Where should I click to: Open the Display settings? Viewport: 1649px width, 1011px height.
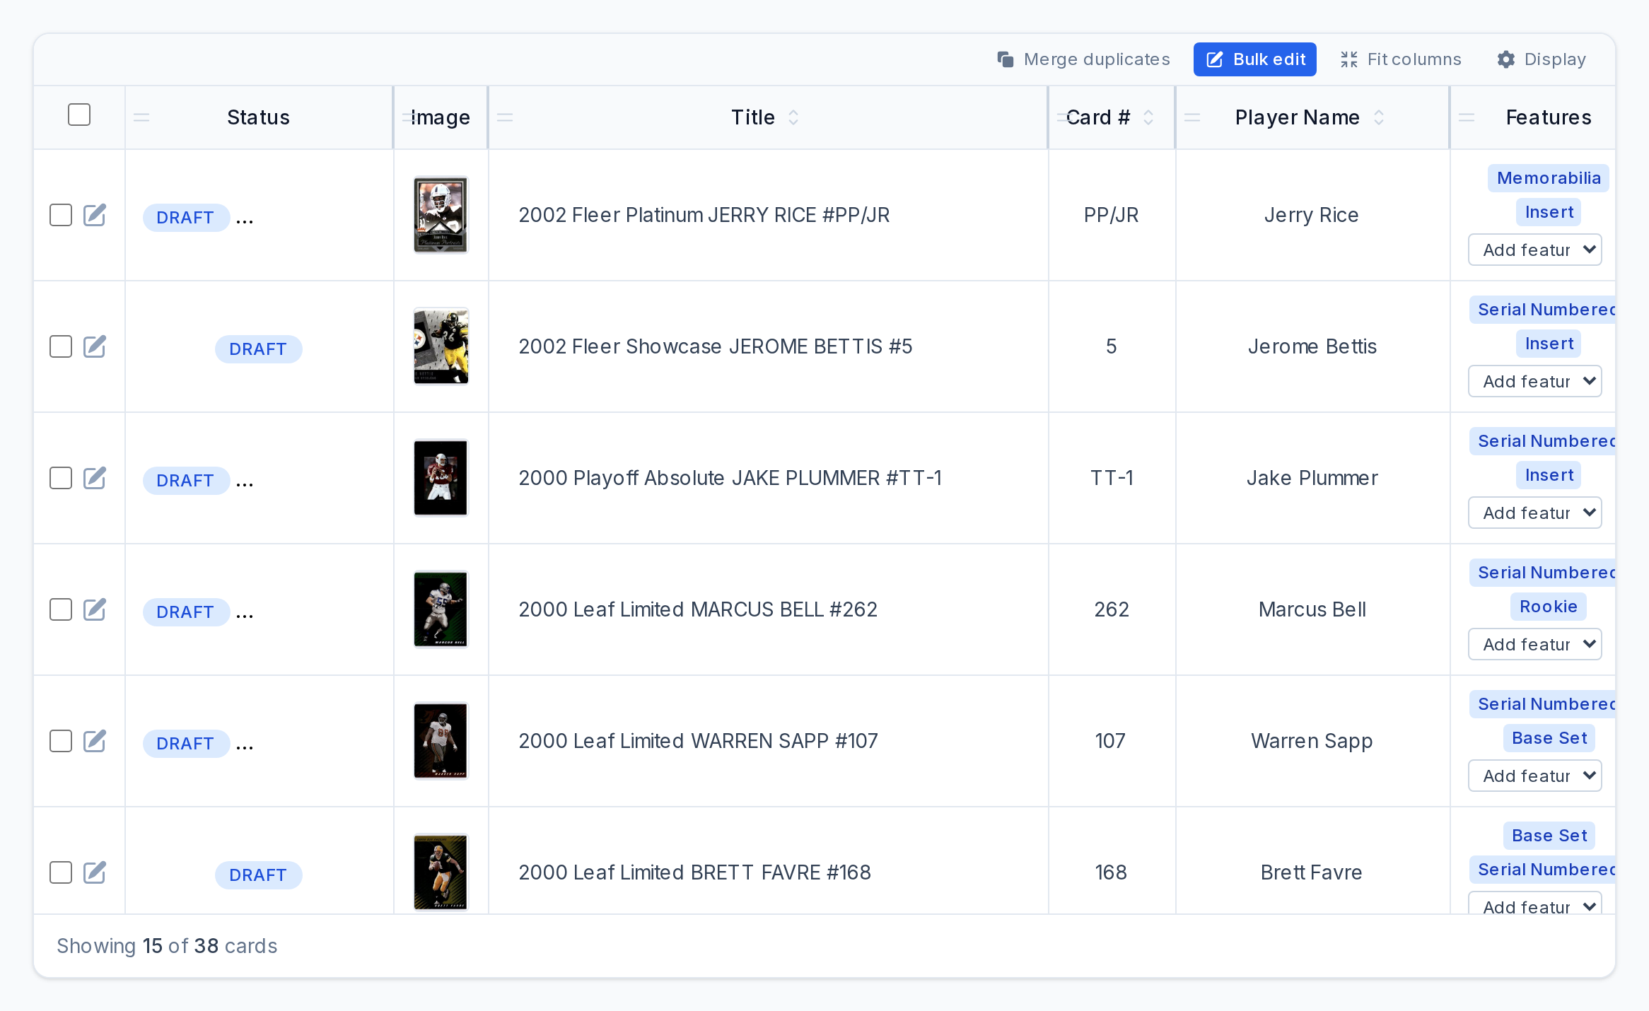pos(1542,59)
